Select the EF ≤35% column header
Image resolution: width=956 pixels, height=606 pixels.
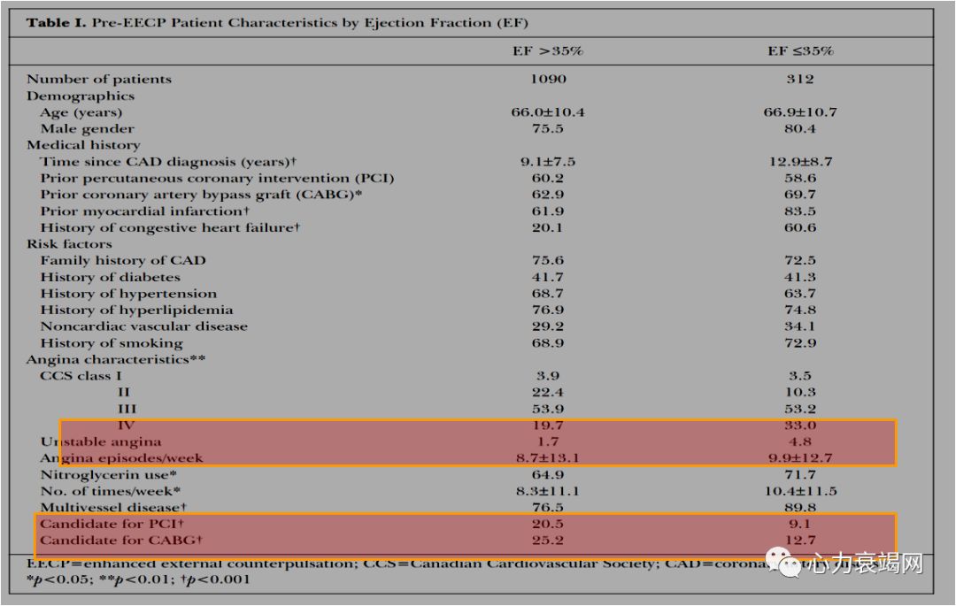800,50
